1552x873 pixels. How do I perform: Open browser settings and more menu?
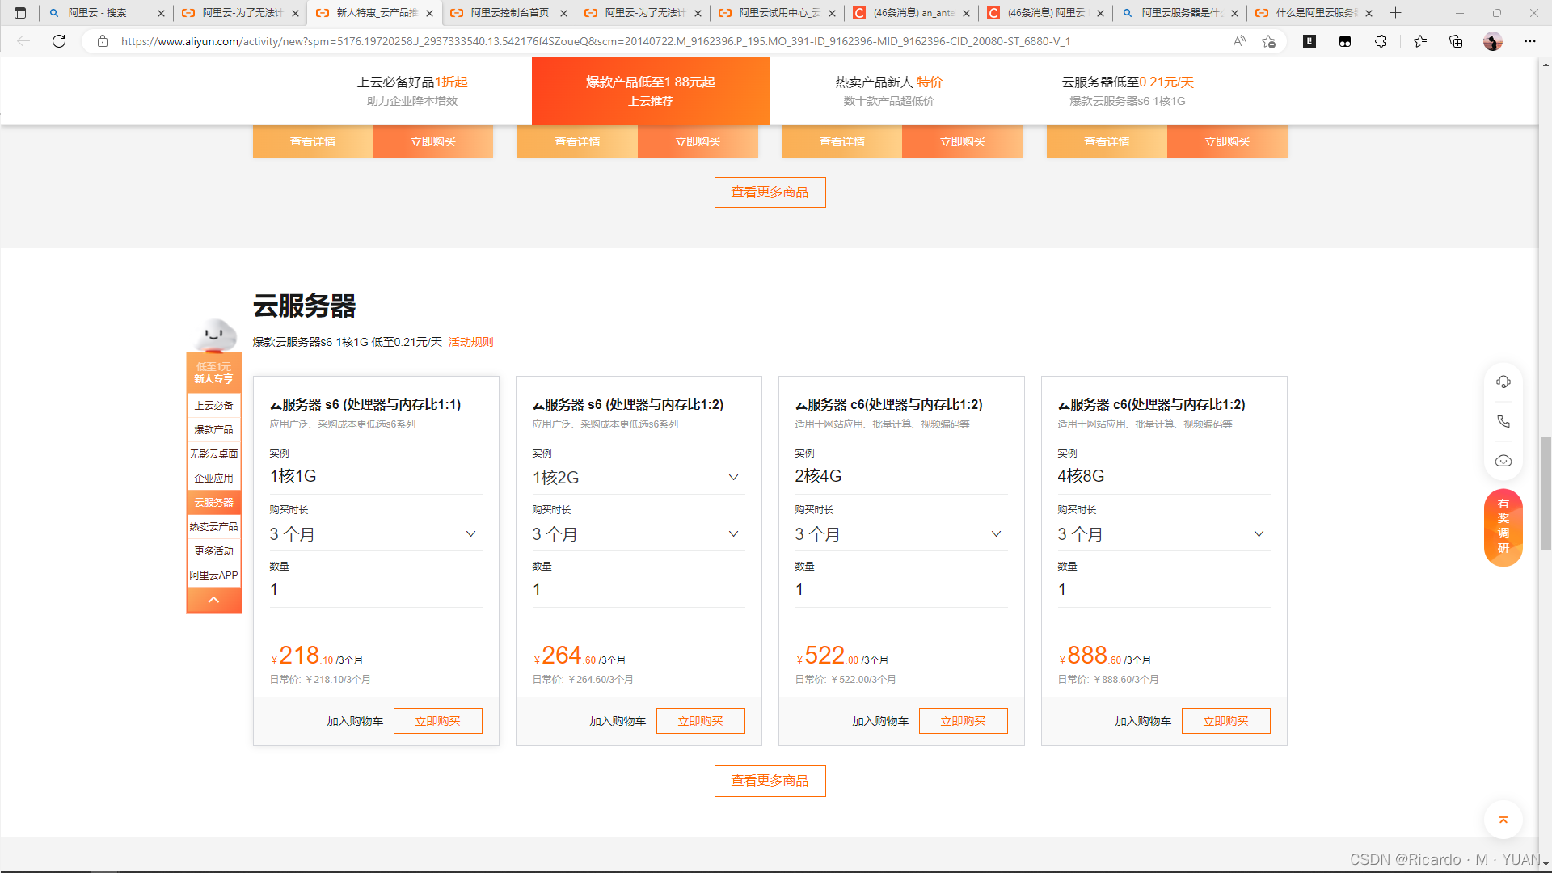tap(1530, 41)
